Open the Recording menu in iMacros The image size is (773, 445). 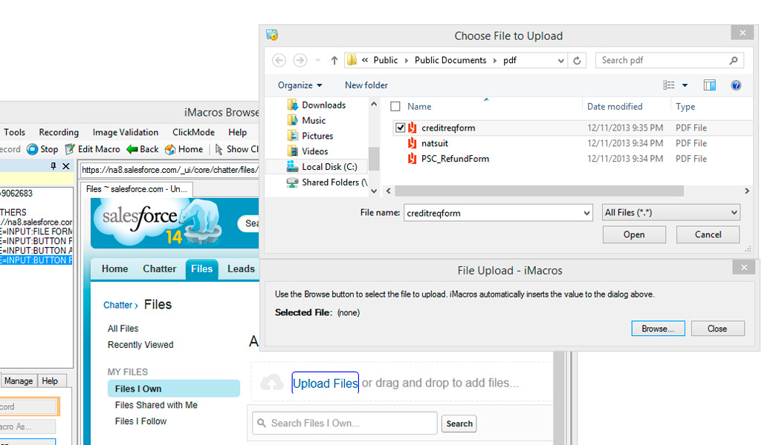59,132
